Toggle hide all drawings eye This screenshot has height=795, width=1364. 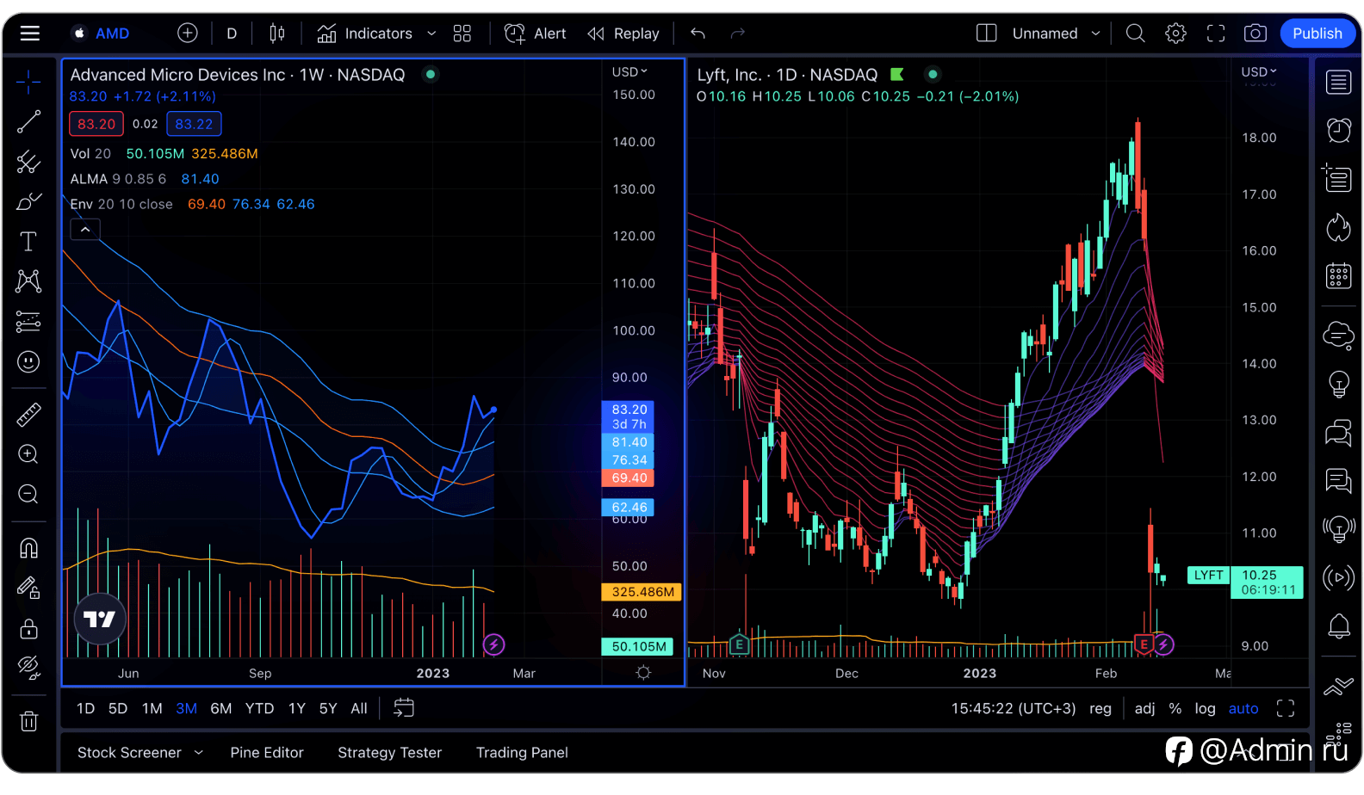point(28,668)
